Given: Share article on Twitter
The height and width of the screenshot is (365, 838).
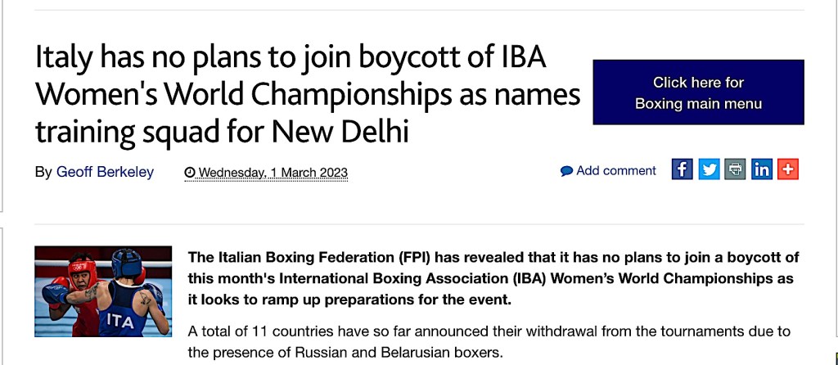Looking at the screenshot, I should click(709, 169).
